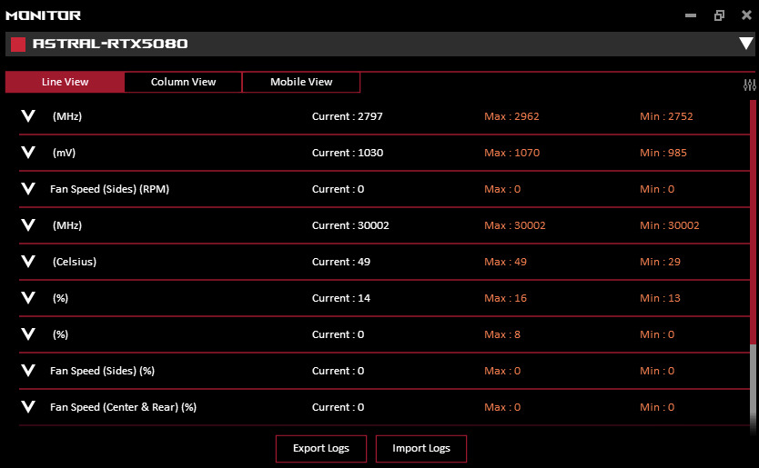Switch to the Column View tab

183,82
